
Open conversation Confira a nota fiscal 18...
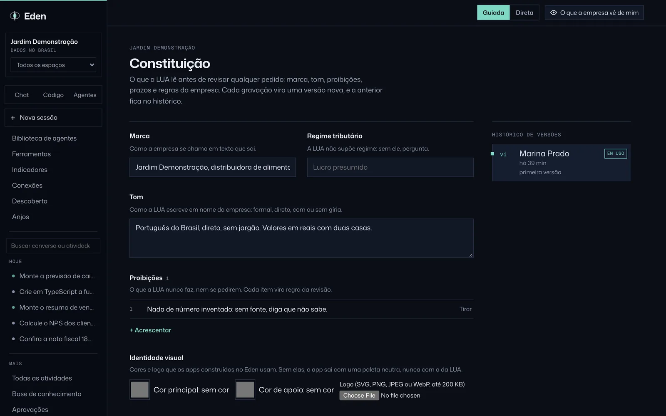(53, 339)
